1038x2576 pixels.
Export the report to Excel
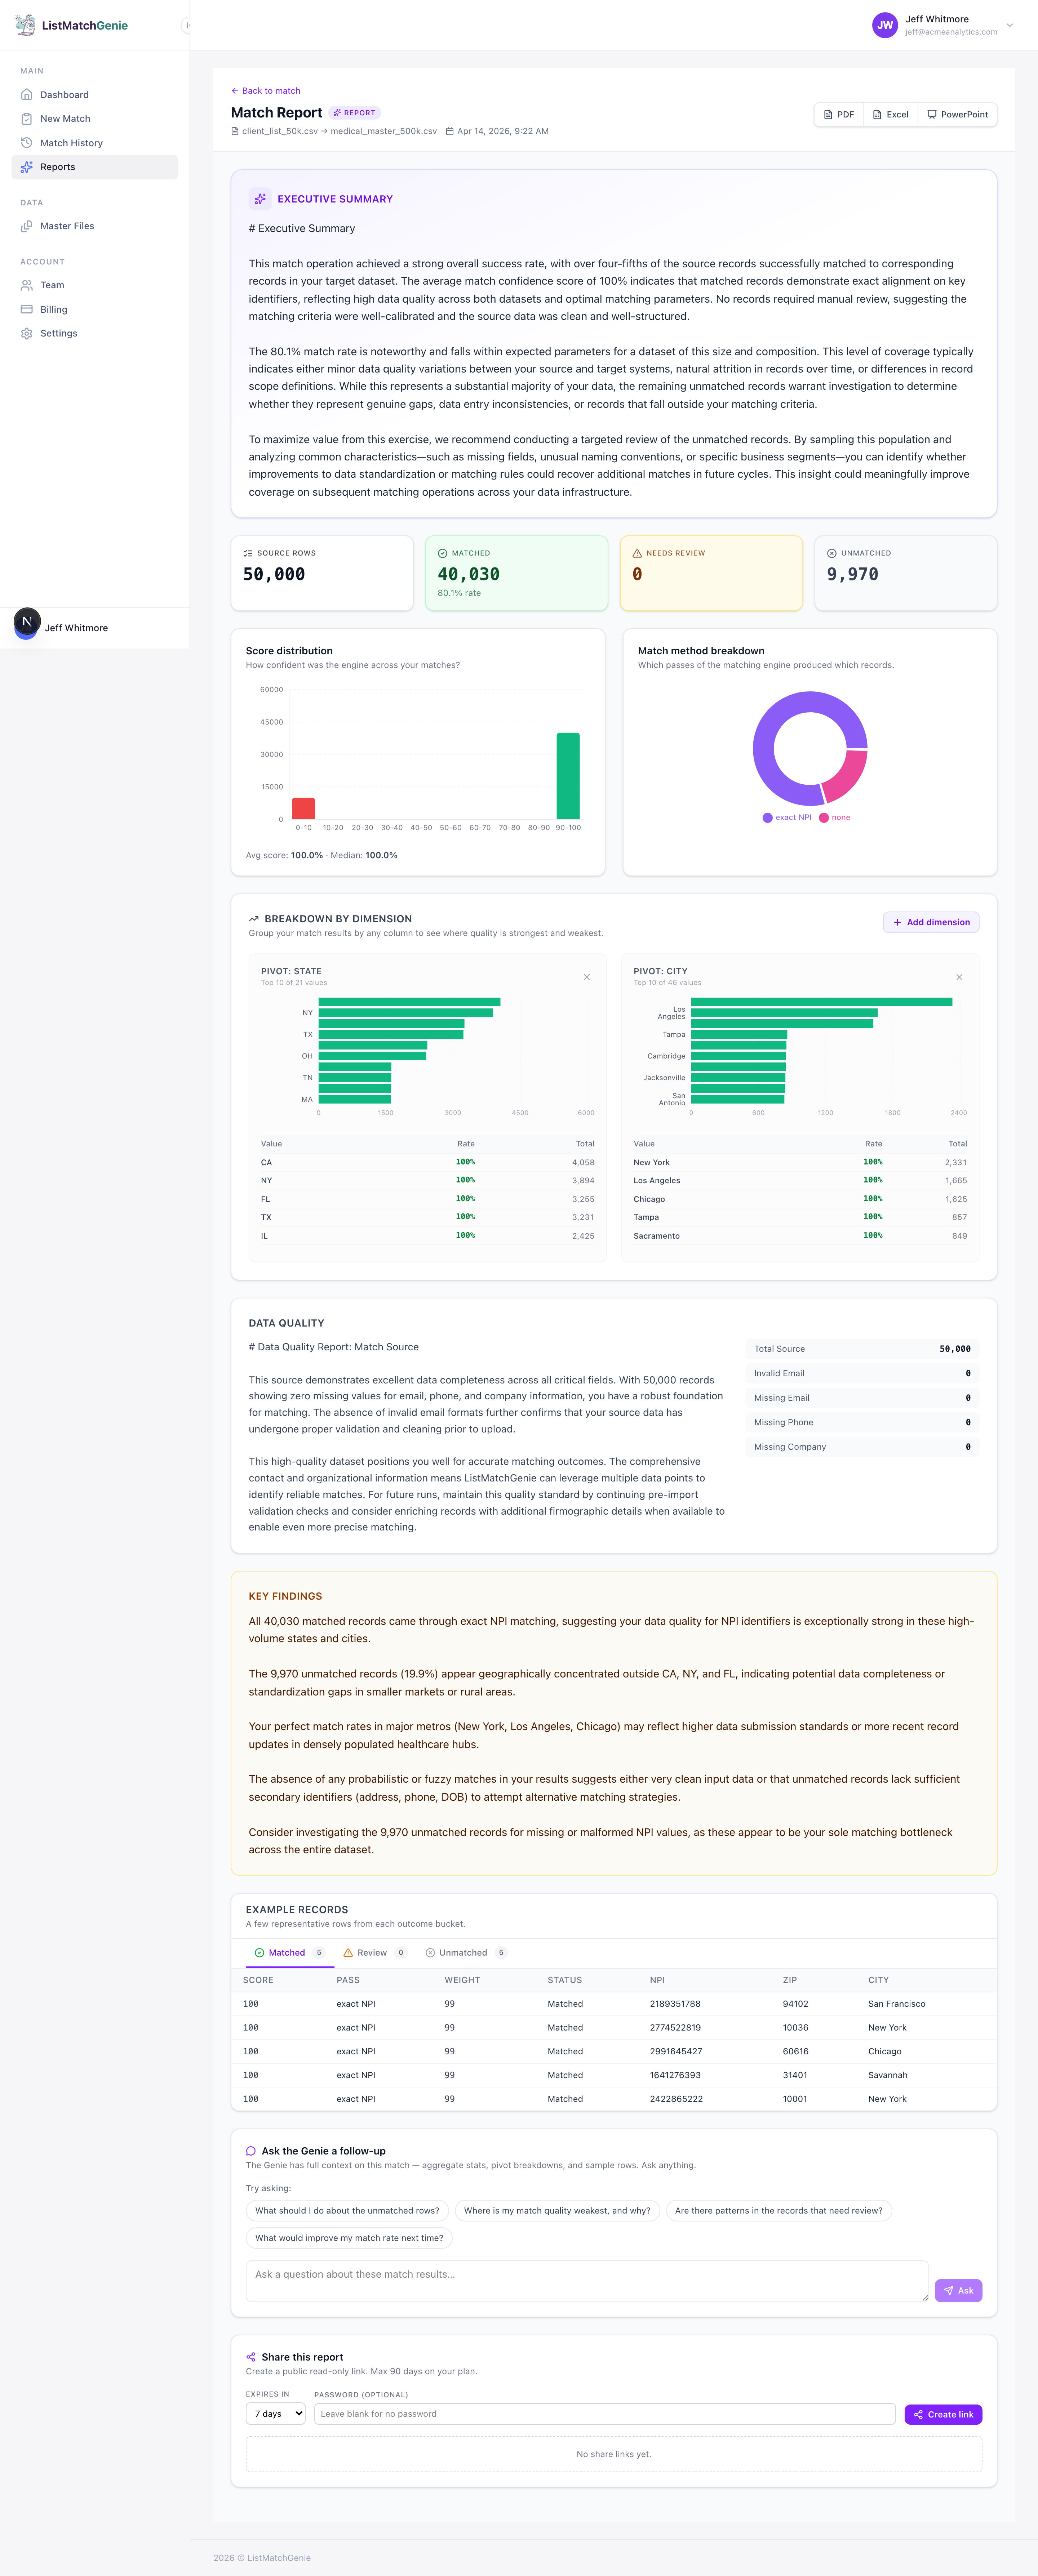(889, 114)
